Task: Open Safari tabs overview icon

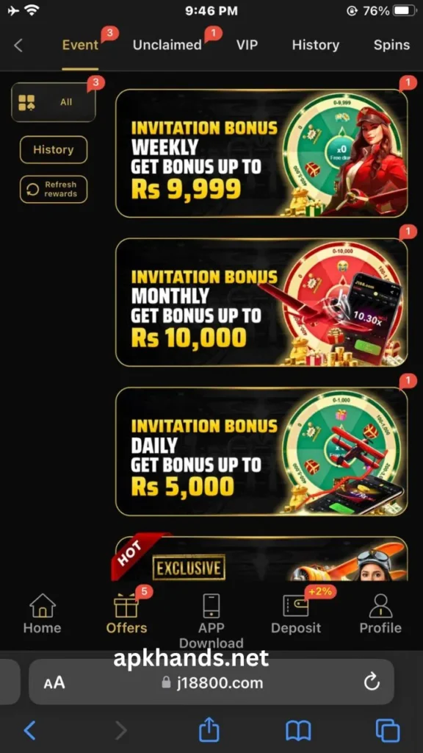Action: [x=388, y=731]
